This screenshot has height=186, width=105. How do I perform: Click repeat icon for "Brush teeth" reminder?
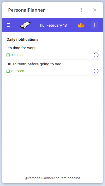96,71
